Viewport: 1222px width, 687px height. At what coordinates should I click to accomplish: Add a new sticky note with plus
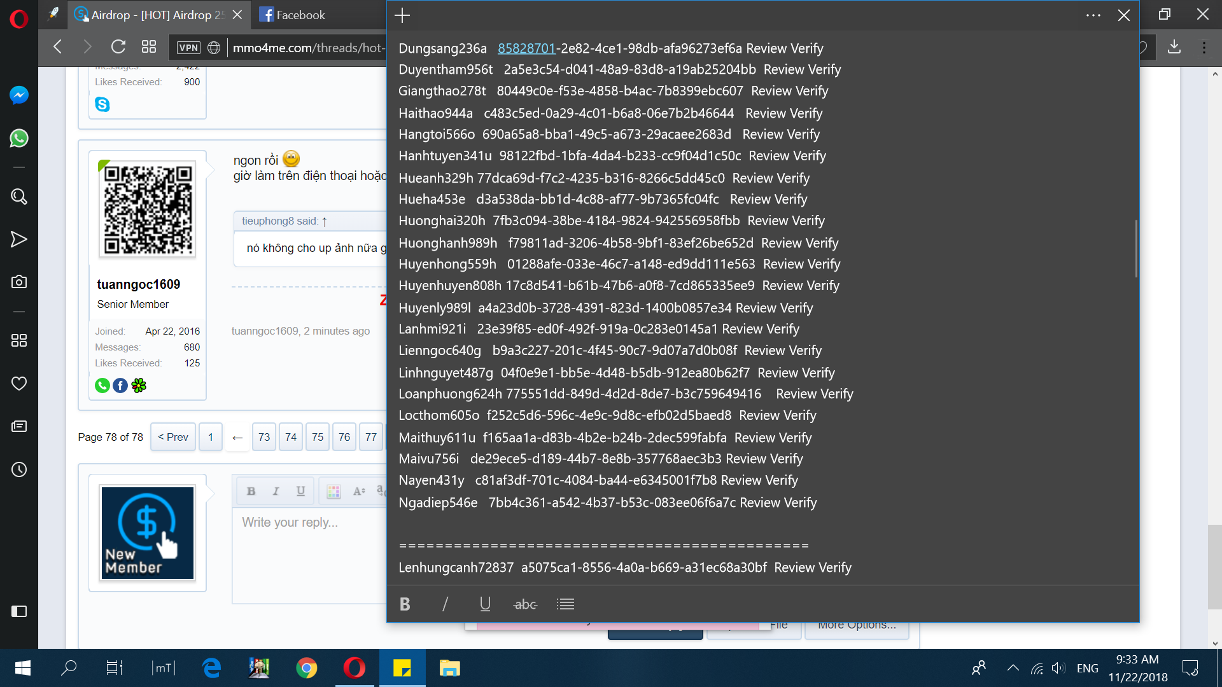tap(402, 15)
